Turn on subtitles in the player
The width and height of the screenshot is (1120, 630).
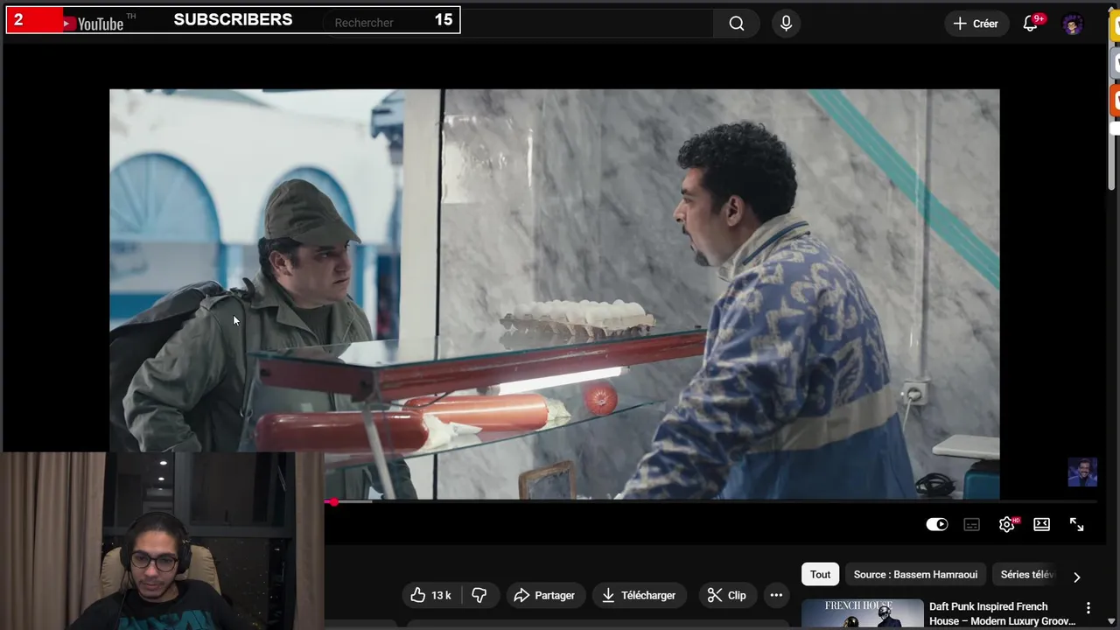971,524
